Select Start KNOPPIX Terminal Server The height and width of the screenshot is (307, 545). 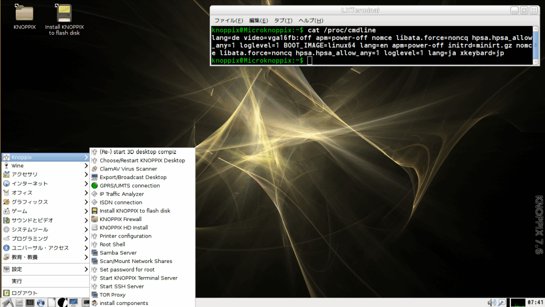[x=142, y=278]
